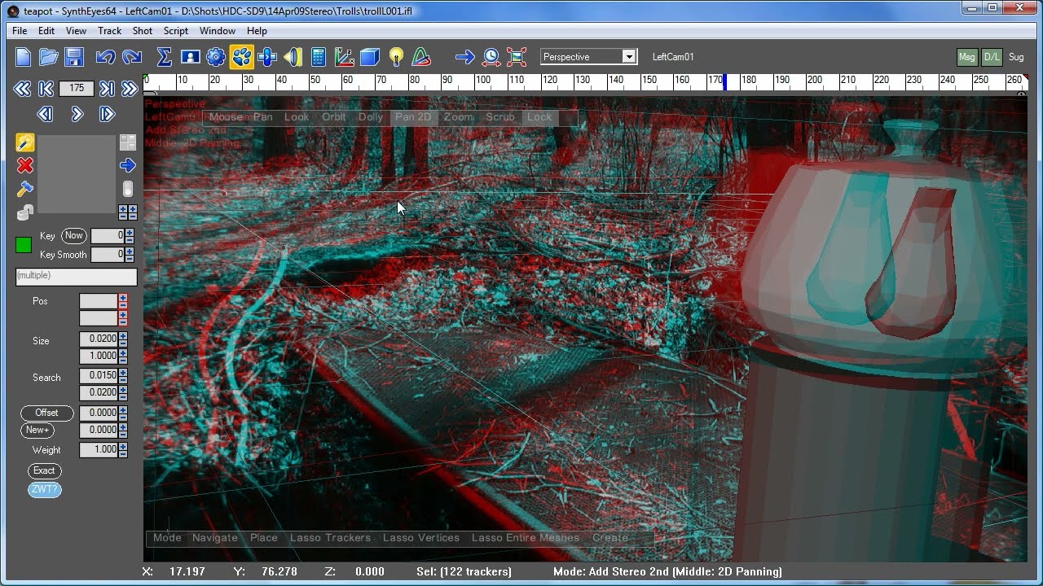Click the Now key button

tap(74, 236)
